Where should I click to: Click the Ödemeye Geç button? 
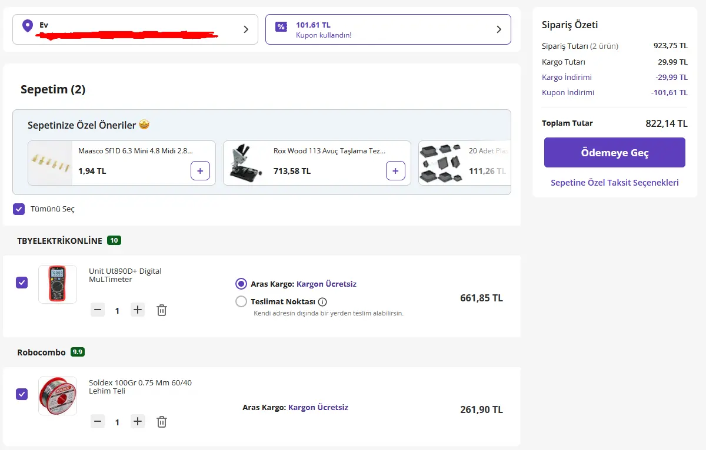coord(615,153)
